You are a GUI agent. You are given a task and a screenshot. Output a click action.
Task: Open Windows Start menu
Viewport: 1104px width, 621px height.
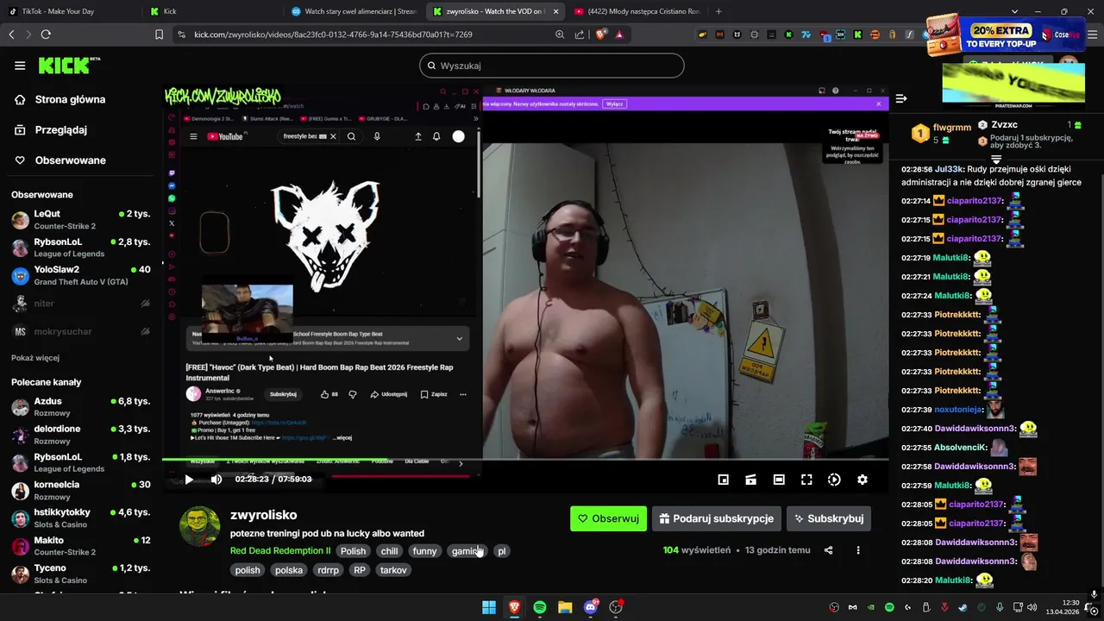click(x=489, y=607)
